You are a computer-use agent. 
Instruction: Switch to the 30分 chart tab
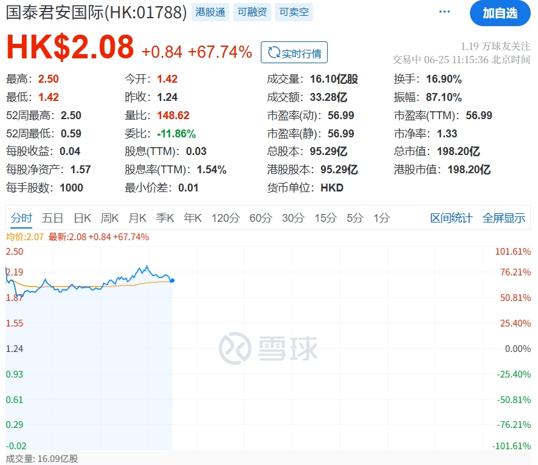294,218
